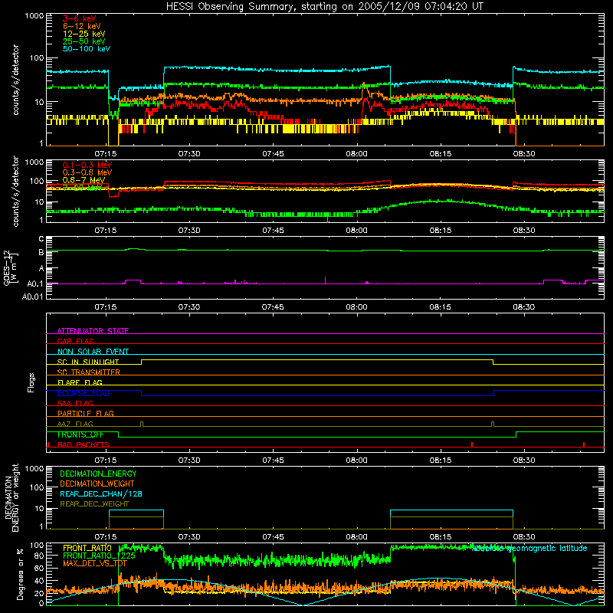Click the A0.1 tick label on GOES axis
Image resolution: width=613 pixels, height=613 pixels.
pos(34,284)
